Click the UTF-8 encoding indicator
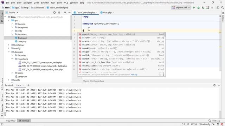Screen dimensions: 225x126 194,124
